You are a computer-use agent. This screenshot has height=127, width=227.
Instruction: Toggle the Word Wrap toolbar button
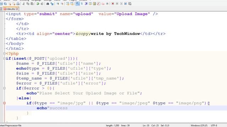point(78,4)
